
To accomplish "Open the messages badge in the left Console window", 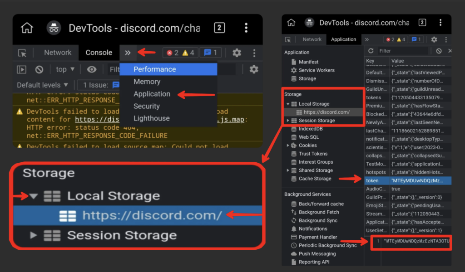I will click(x=211, y=53).
